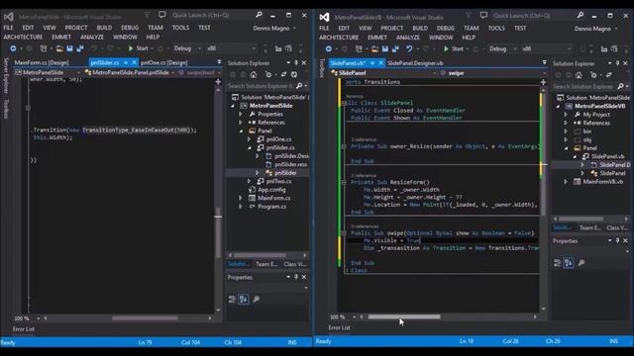Click Save icon in right window toolbar
The image size is (634, 356).
point(385,48)
